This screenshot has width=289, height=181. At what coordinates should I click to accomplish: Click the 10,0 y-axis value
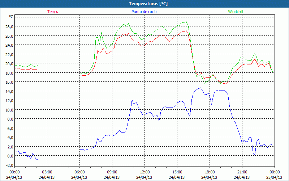coord(9,110)
